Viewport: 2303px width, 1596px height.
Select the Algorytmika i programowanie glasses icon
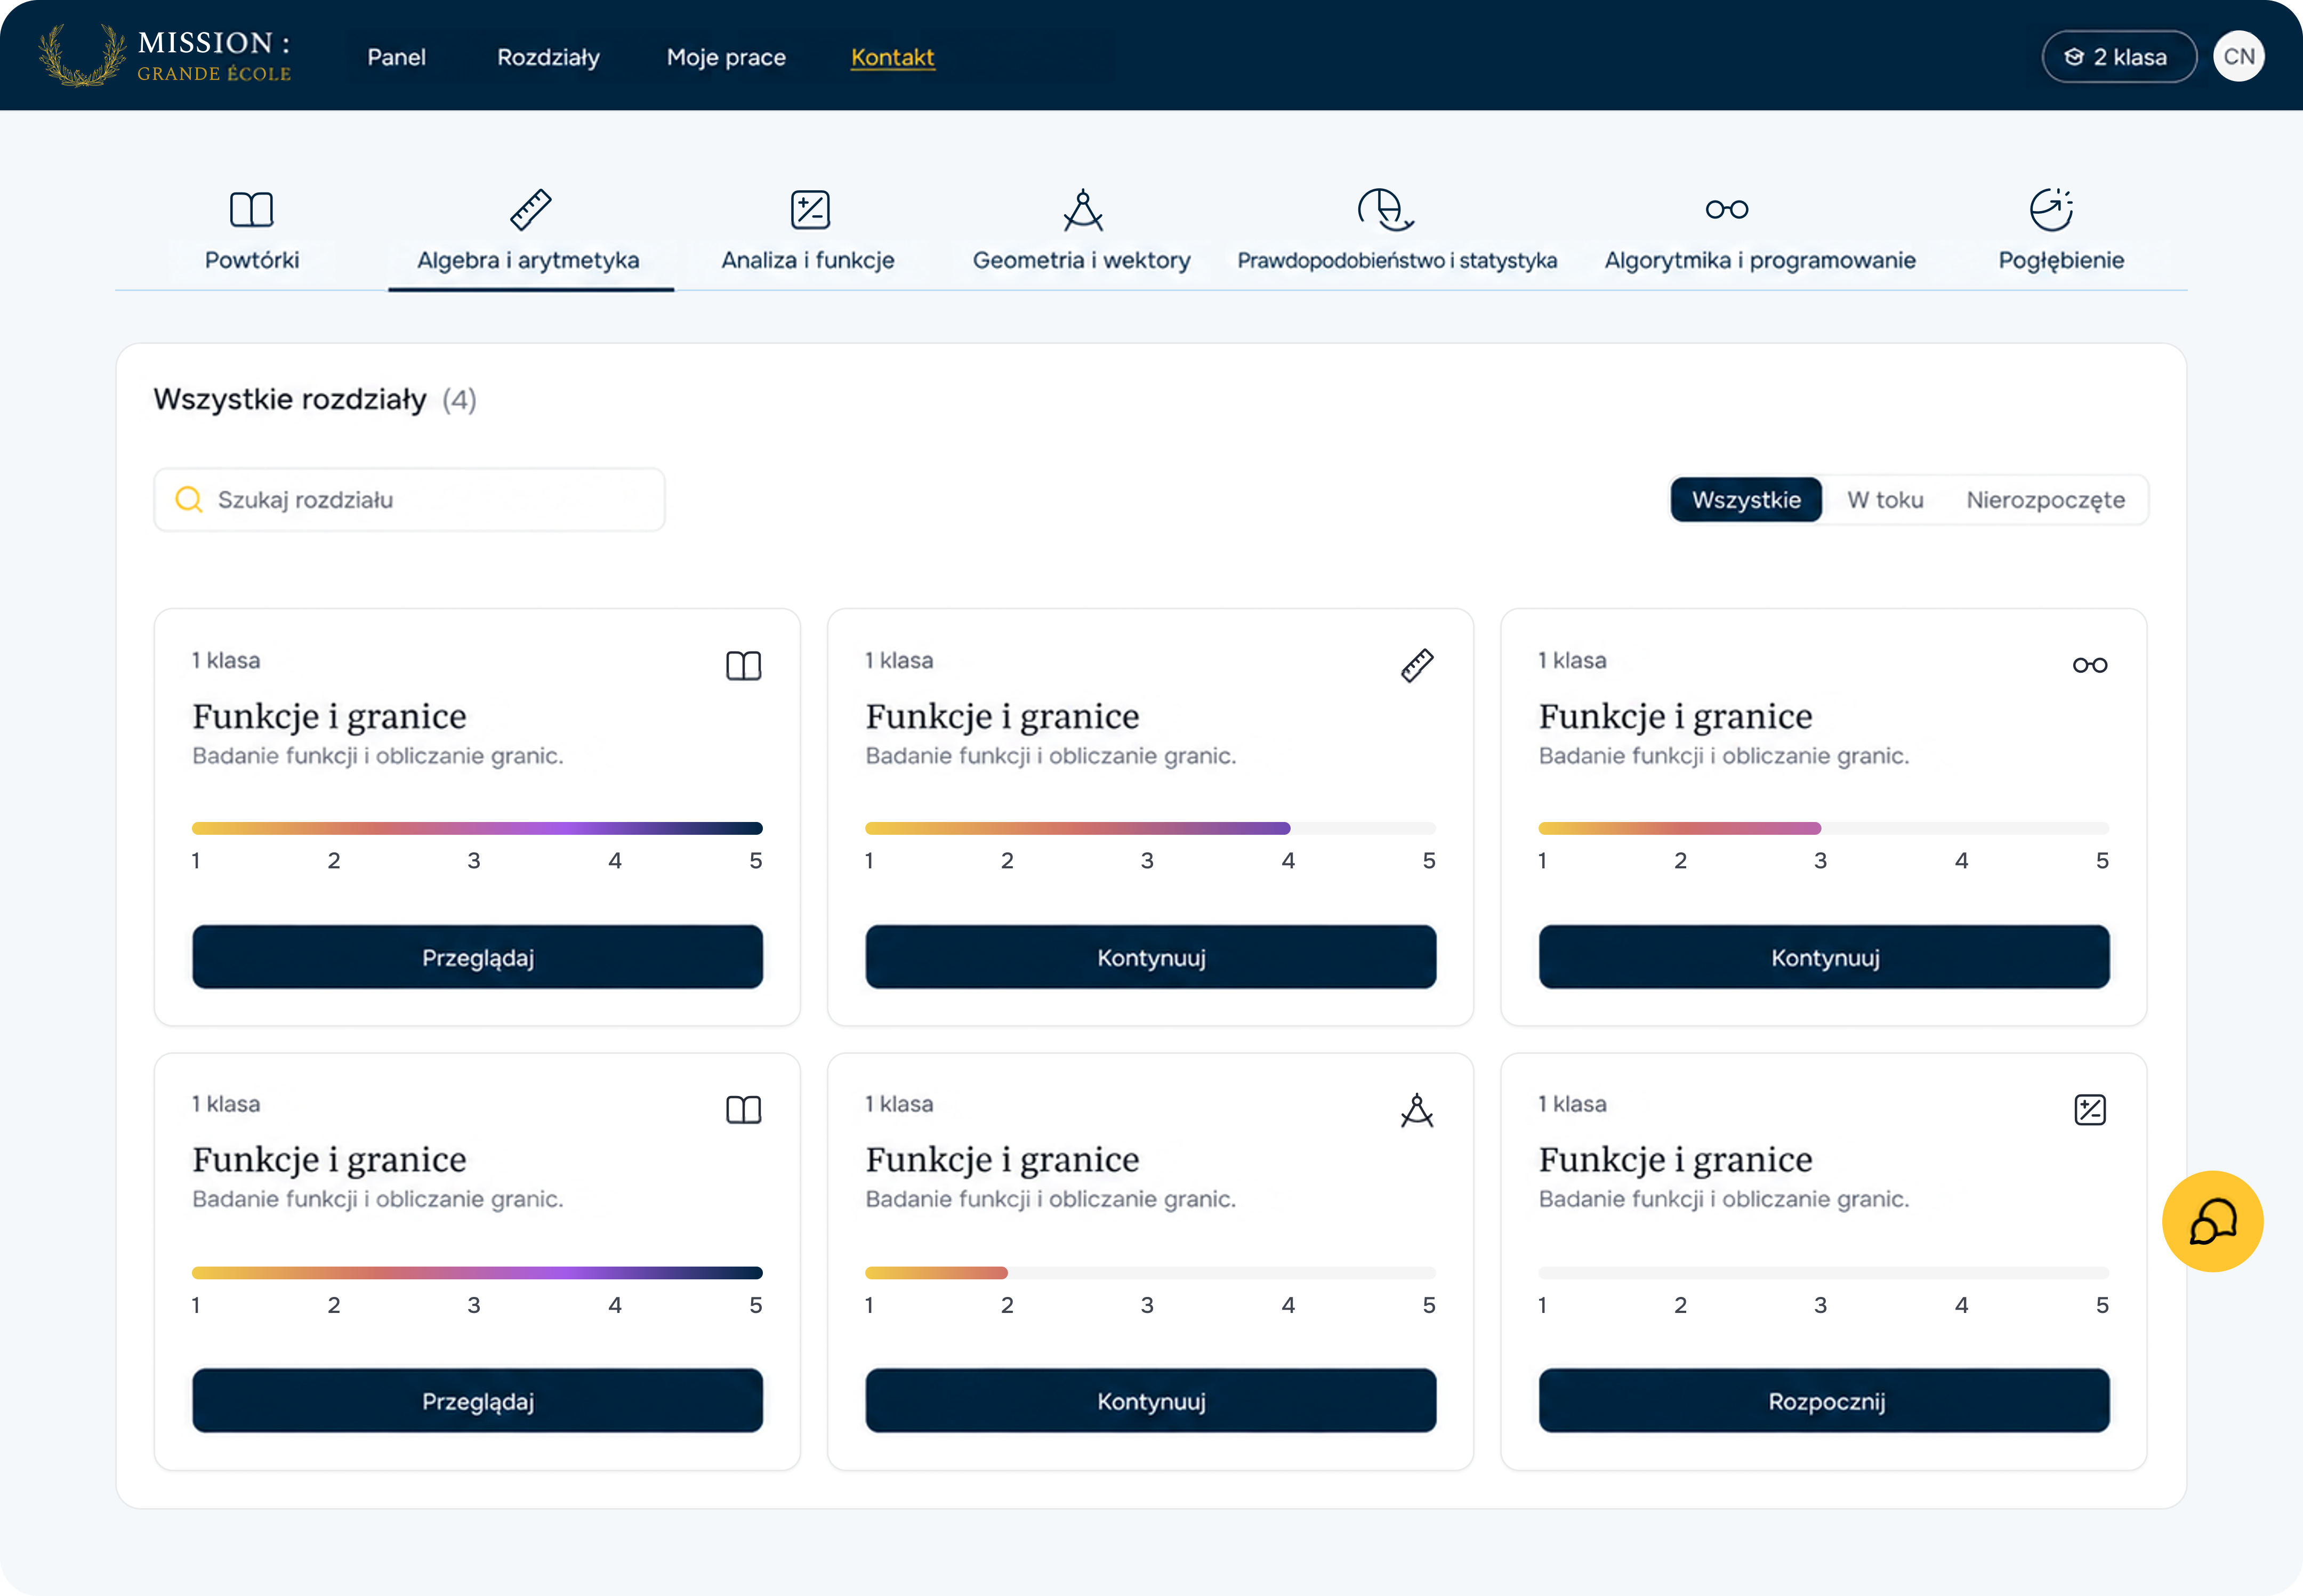(1727, 209)
